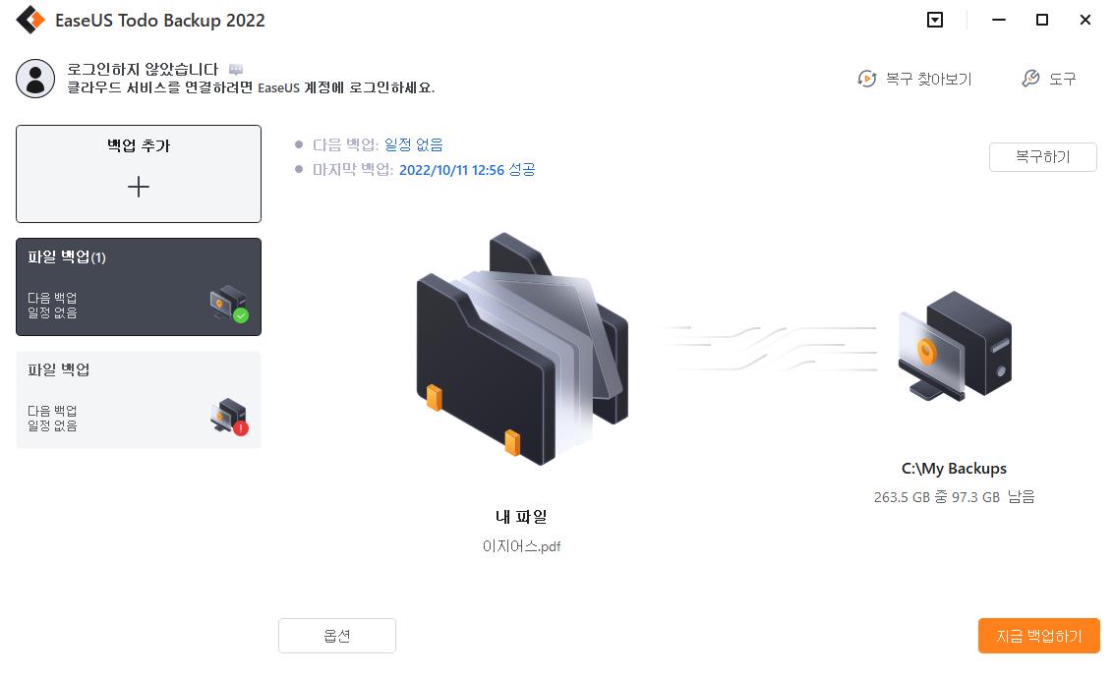
Task: Open the 옵션 options button
Action: (x=337, y=636)
